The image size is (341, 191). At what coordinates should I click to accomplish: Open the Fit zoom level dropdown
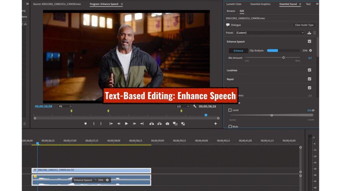[65, 106]
